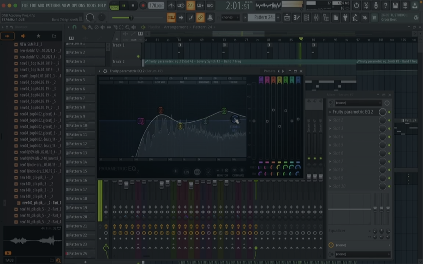Open the Mixer view icon
The width and height of the screenshot is (423, 264).
click(316, 18)
